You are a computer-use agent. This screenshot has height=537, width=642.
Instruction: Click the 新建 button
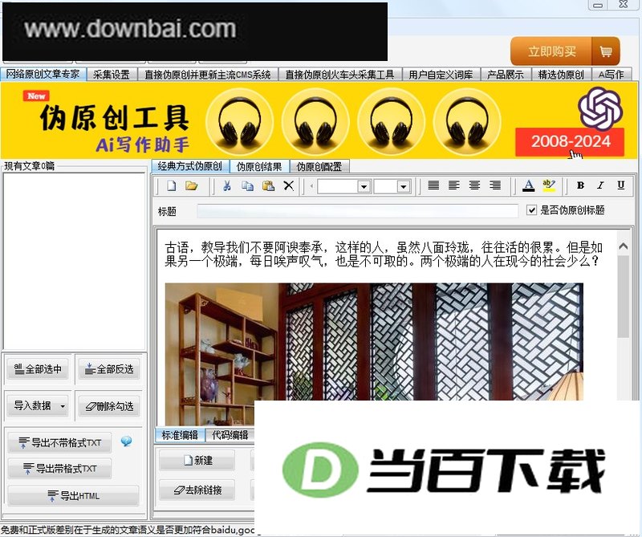(x=197, y=461)
